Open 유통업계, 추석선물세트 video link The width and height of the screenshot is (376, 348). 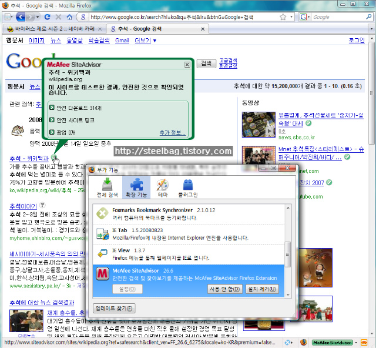321,119
